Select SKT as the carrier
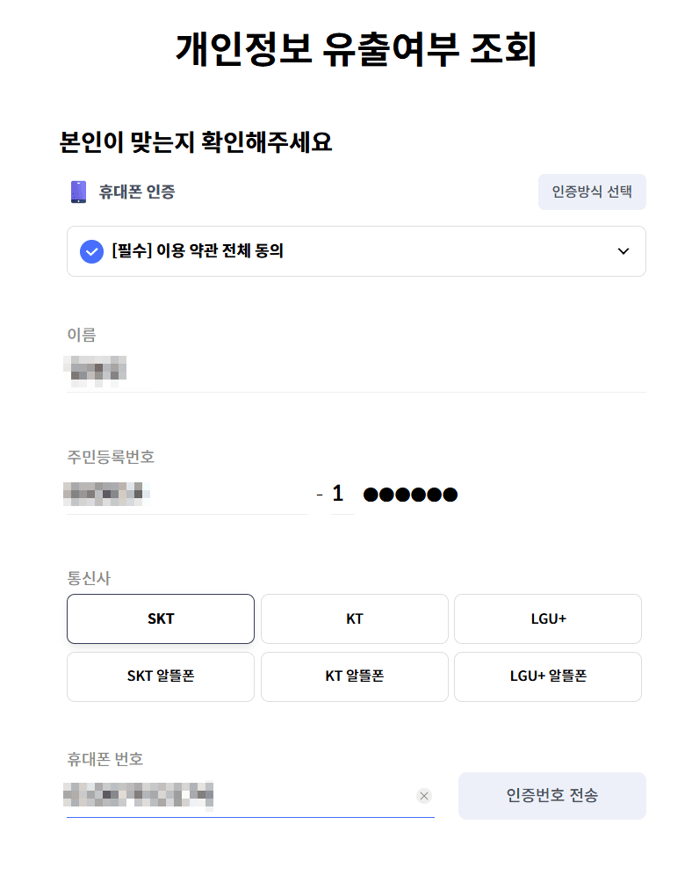The height and width of the screenshot is (875, 692). pos(161,618)
